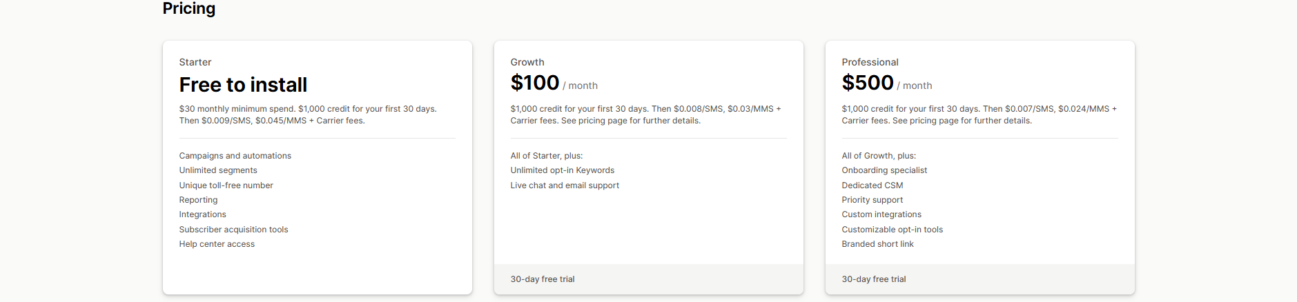
Task: Click "Campaigns and automations" in the Starter list
Action: point(235,156)
